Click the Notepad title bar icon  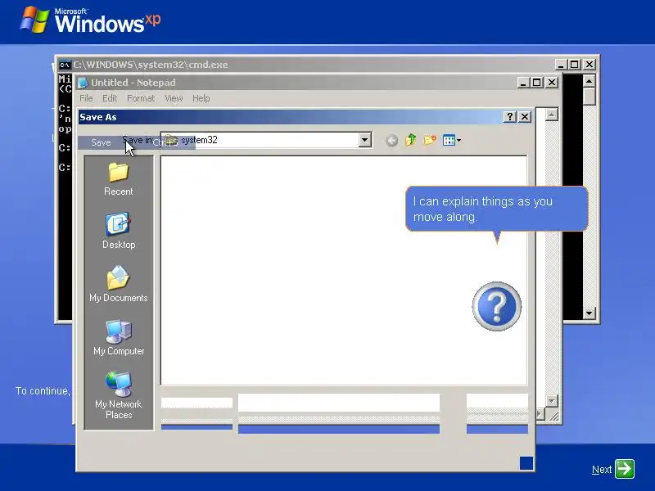[x=83, y=83]
